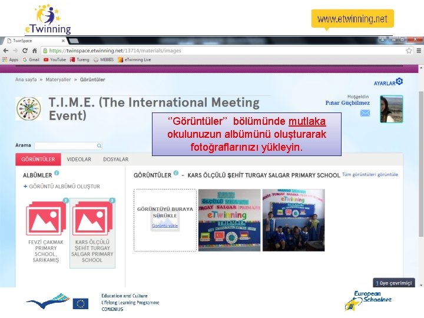The height and width of the screenshot is (318, 424).
Task: Click the T.I.M.E. project logo
Action: pos(29,108)
